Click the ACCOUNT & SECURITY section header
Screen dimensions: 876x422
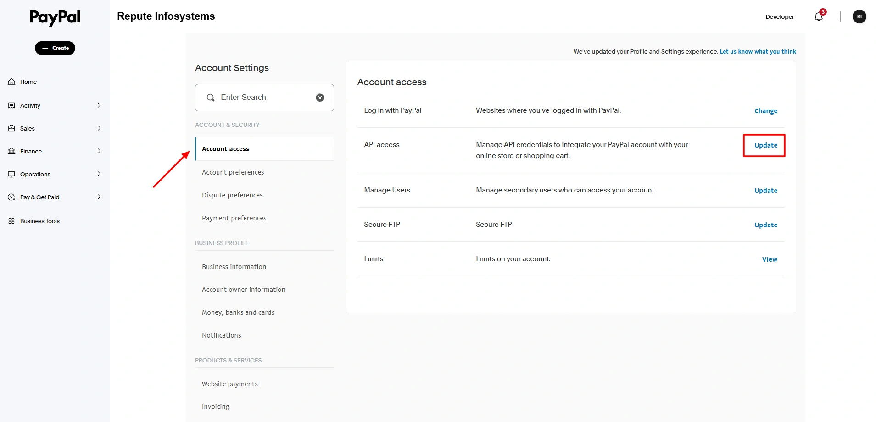coord(227,125)
